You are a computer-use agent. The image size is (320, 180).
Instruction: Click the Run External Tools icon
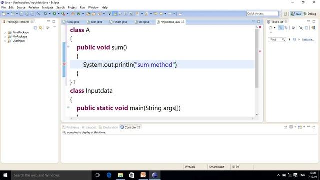63,14
